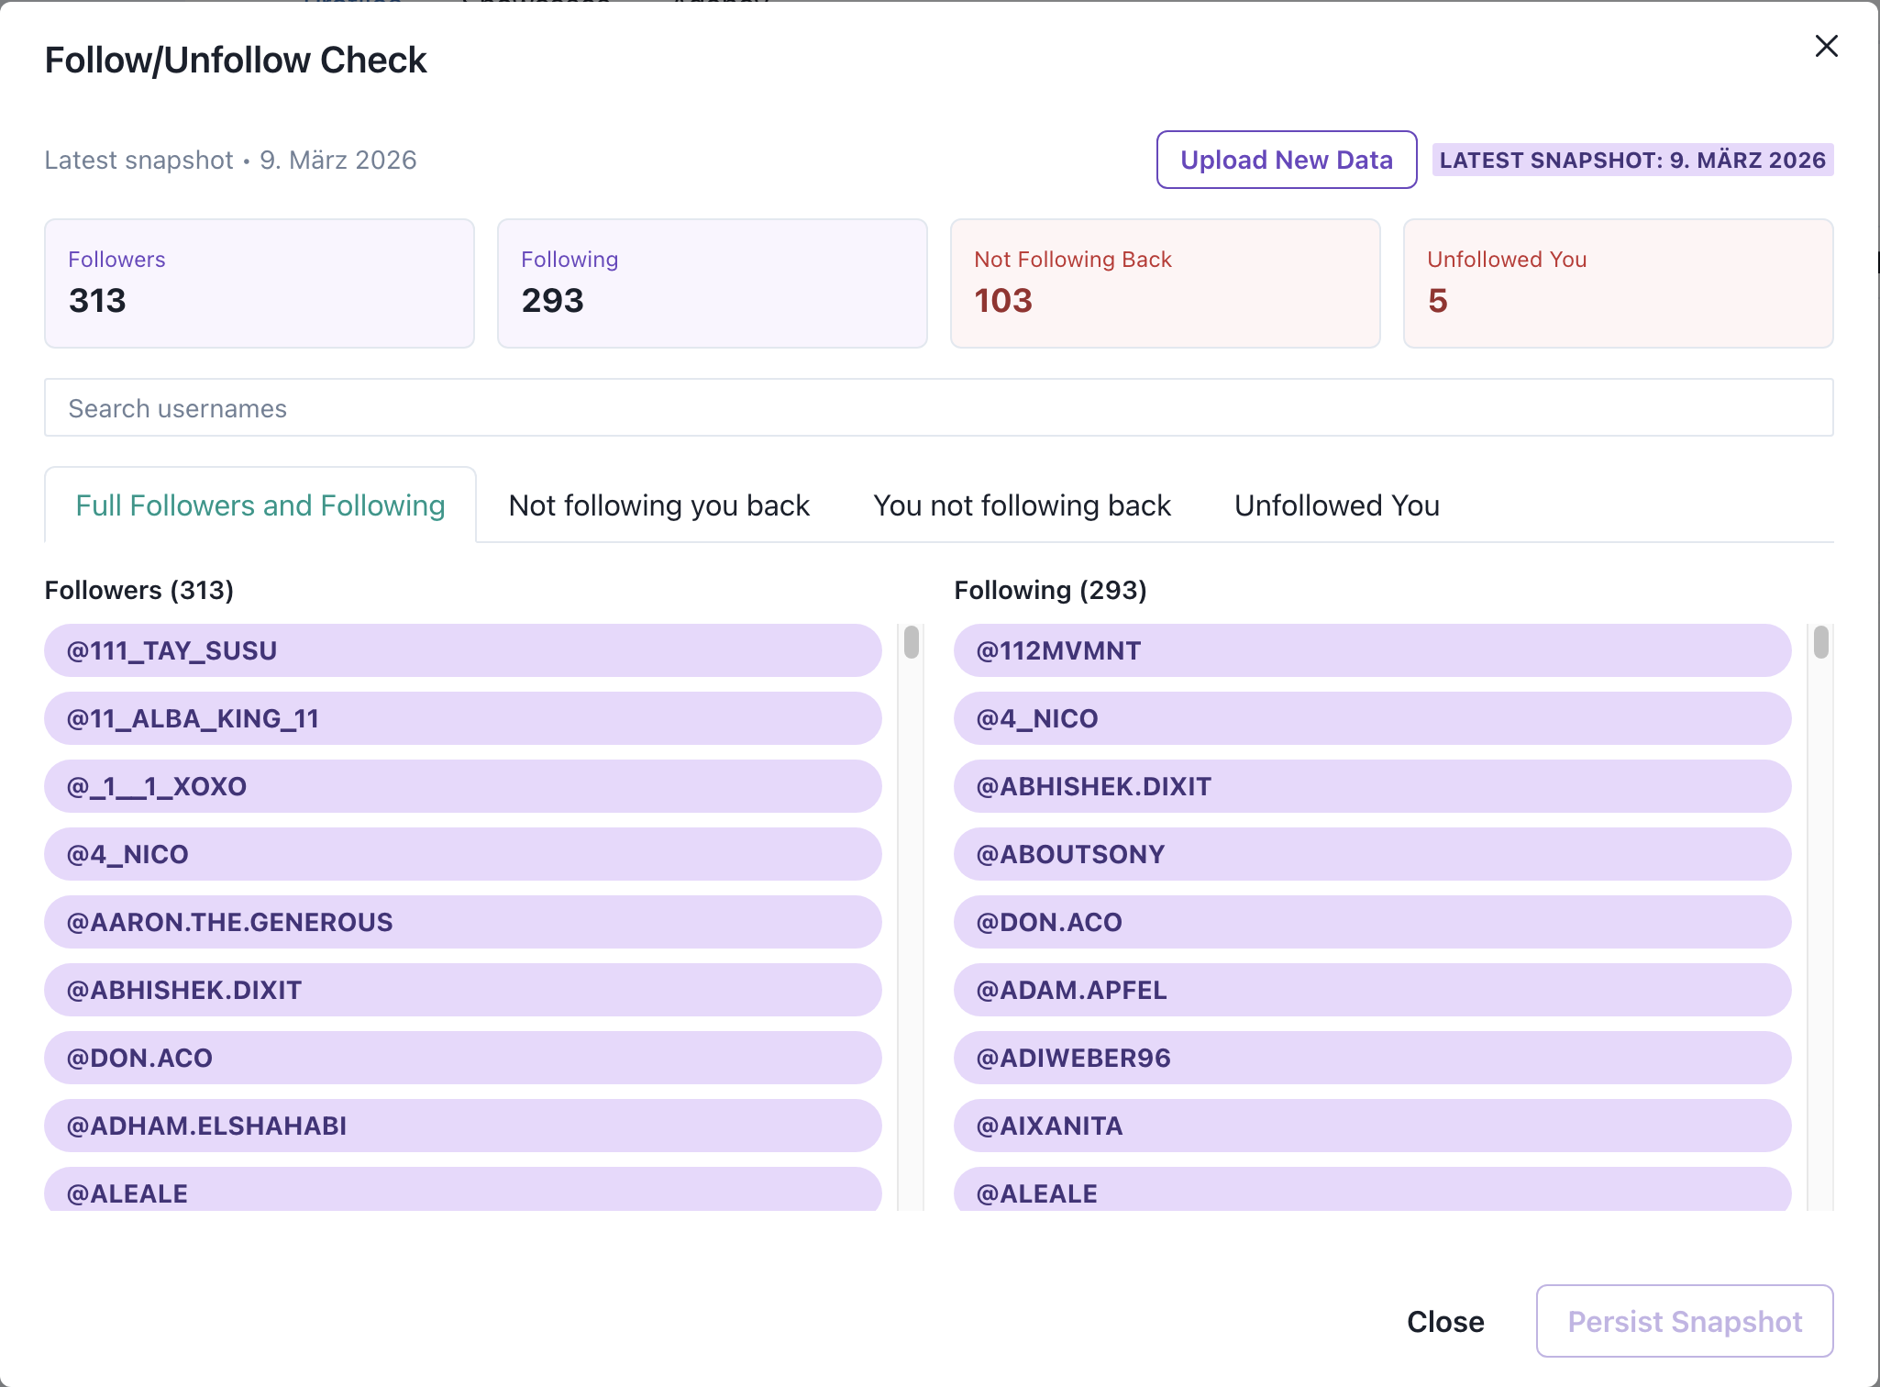The height and width of the screenshot is (1387, 1880).
Task: Select @ABHISHEK.DIXIT in the Following list
Action: (x=1372, y=786)
